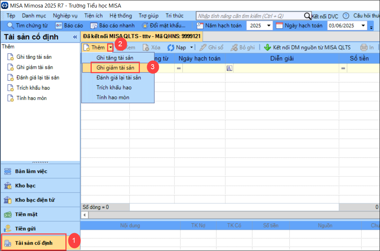This screenshot has height=251, width=380.
Task: Select Ghi tăng tài sản in sidebar
Action: tap(34, 57)
